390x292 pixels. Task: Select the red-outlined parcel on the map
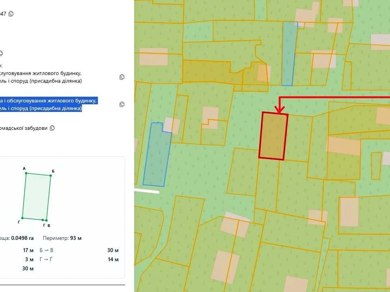coord(273,136)
